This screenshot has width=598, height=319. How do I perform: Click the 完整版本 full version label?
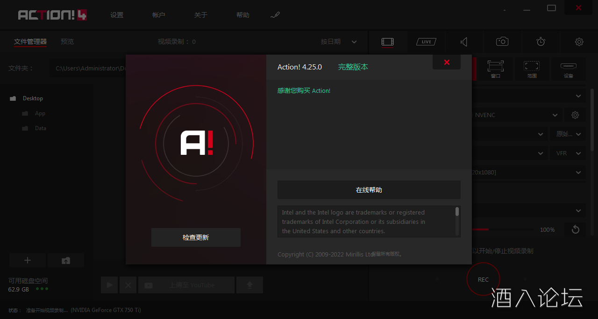353,67
